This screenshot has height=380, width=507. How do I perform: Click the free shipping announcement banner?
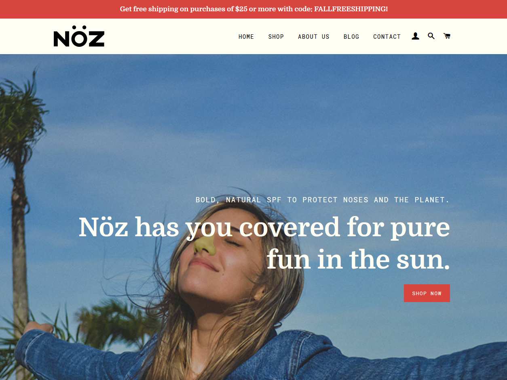(x=253, y=9)
